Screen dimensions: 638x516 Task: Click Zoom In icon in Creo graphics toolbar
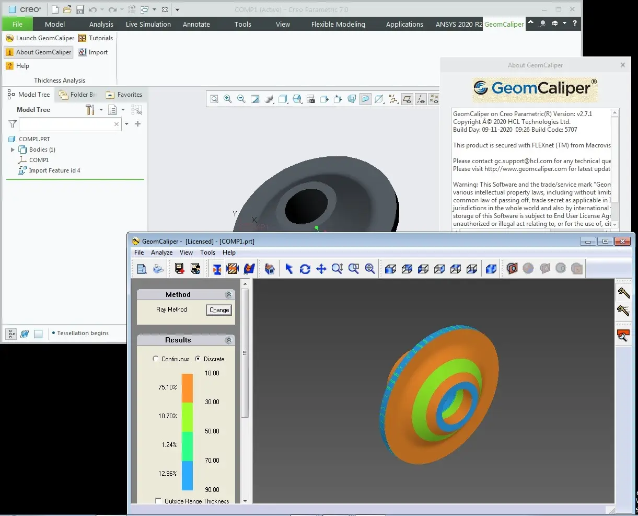[228, 99]
